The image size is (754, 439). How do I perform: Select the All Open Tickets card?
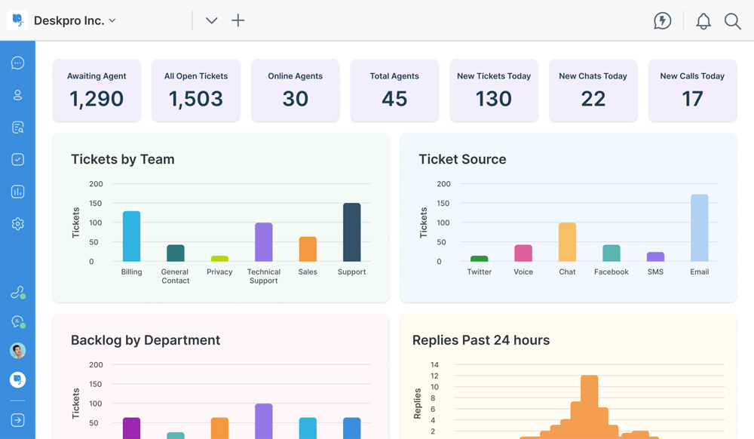196,91
